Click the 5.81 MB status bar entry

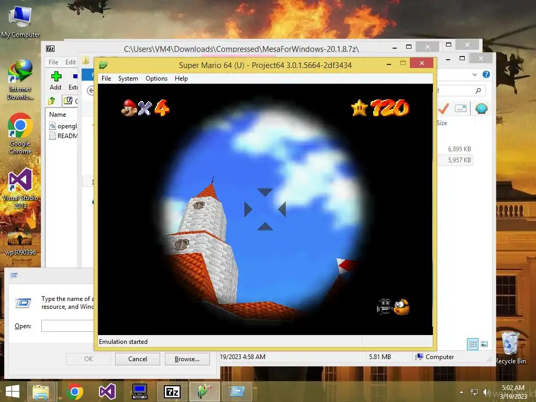point(379,357)
